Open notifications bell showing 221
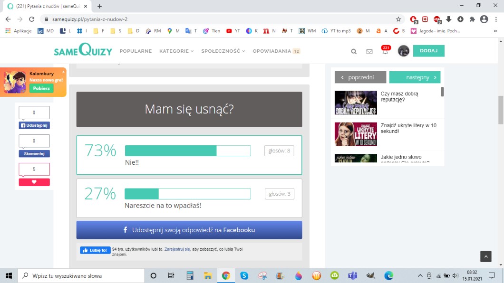Viewport: 504px width, 283px height. 385,51
